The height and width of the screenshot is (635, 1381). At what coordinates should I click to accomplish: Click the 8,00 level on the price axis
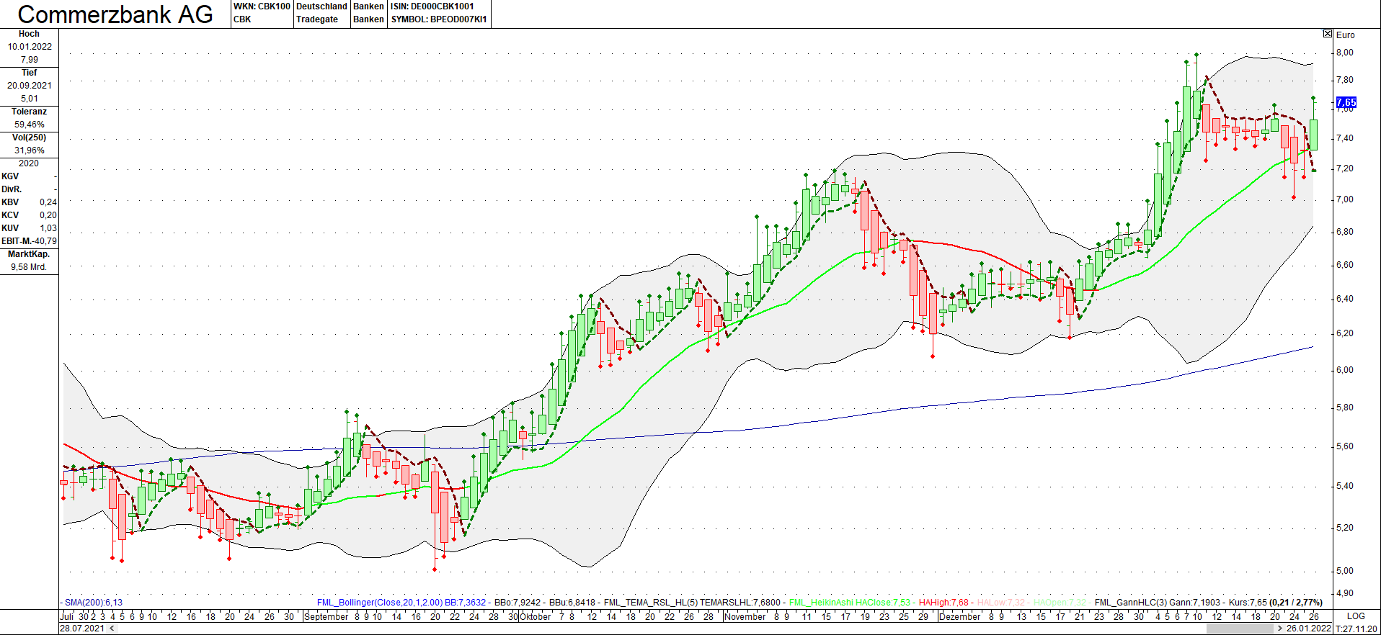1345,53
